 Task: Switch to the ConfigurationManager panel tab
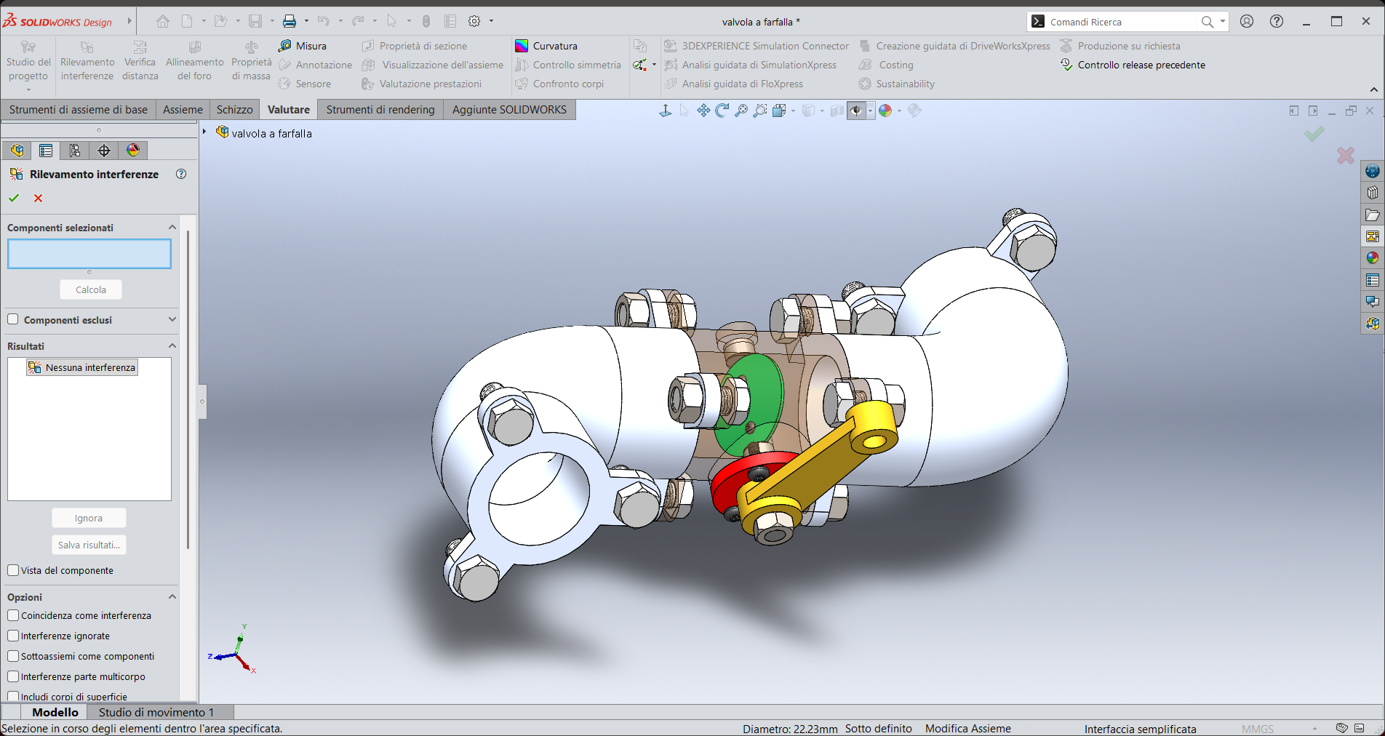(x=75, y=151)
